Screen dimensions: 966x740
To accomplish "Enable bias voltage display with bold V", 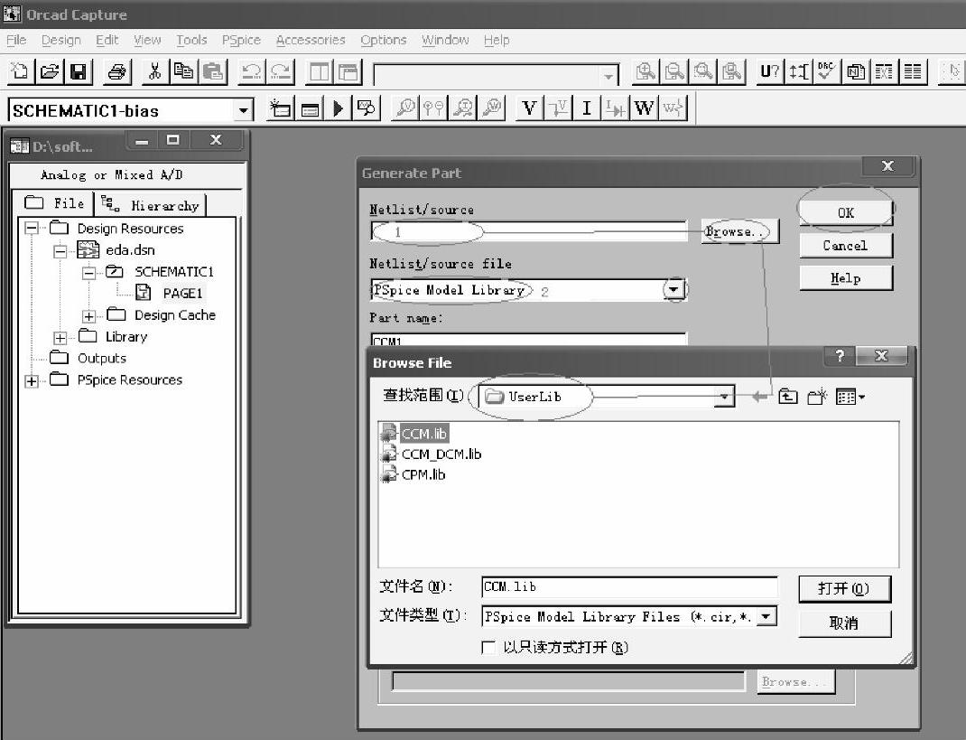I will 528,108.
